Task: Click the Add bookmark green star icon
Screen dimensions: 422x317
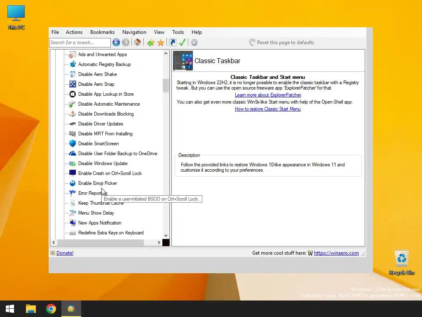Action: click(151, 43)
